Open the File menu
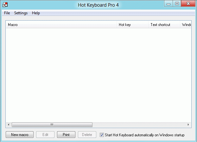The height and width of the screenshot is (142, 197). [7, 13]
